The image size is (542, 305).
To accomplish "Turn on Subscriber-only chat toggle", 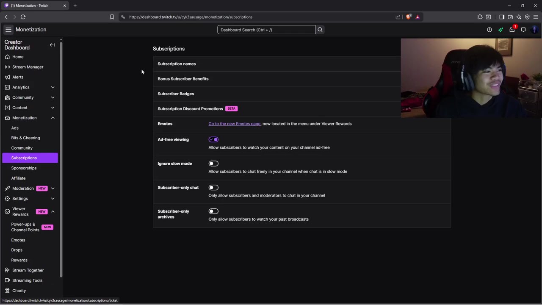I will [x=213, y=188].
